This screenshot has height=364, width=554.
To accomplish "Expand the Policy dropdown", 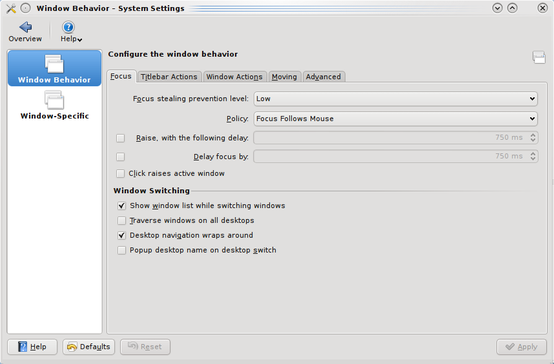I will (x=396, y=119).
